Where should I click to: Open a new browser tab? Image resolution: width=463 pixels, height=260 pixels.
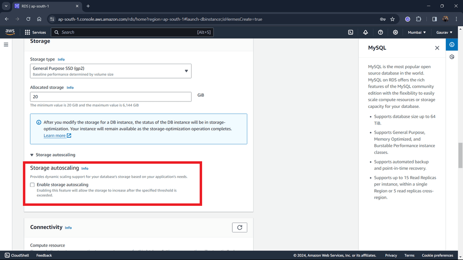(88, 6)
